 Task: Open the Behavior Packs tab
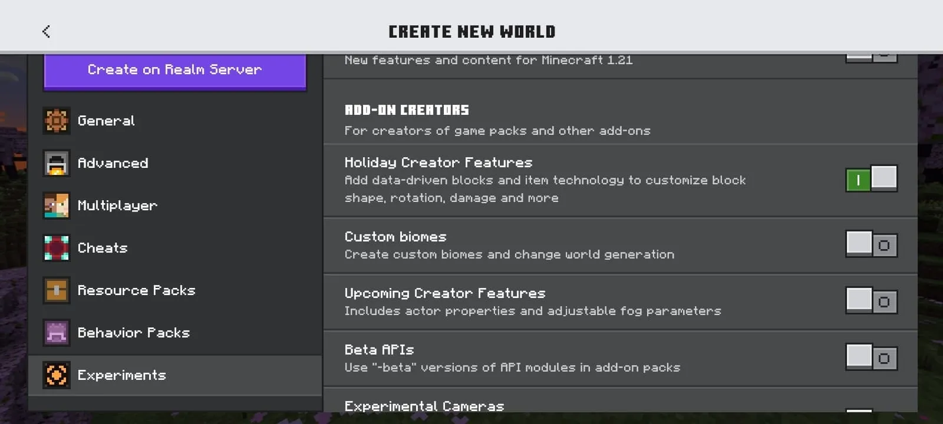(175, 333)
